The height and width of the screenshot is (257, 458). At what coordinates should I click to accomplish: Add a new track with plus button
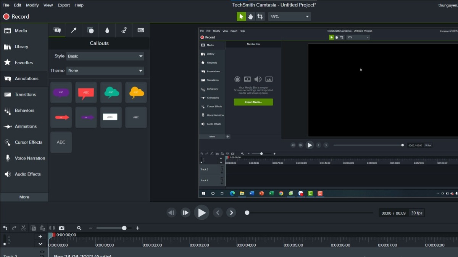(x=40, y=237)
